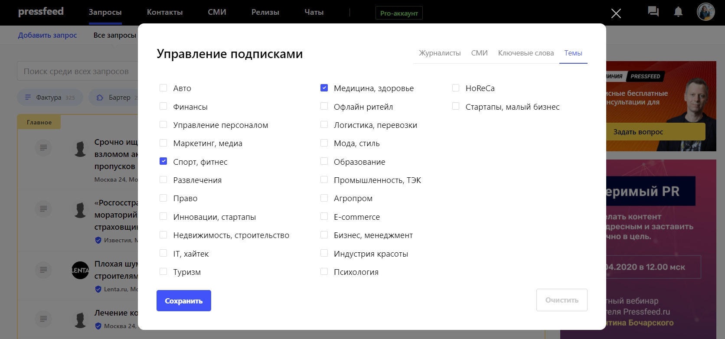Image resolution: width=725 pixels, height=339 pixels.
Task: Open the Ключевые слова tab
Action: point(526,53)
